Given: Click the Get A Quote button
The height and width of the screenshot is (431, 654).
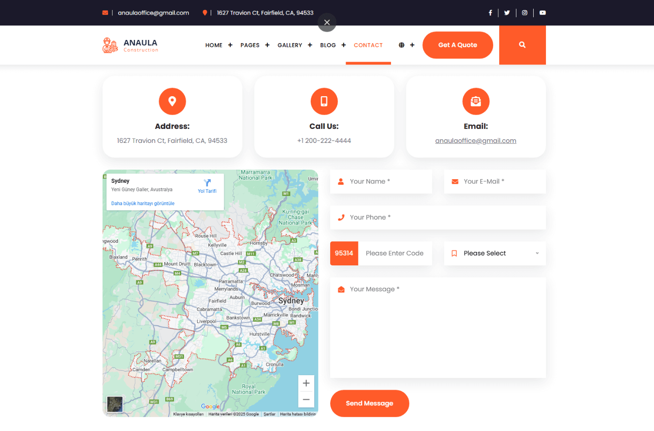Looking at the screenshot, I should [x=457, y=45].
